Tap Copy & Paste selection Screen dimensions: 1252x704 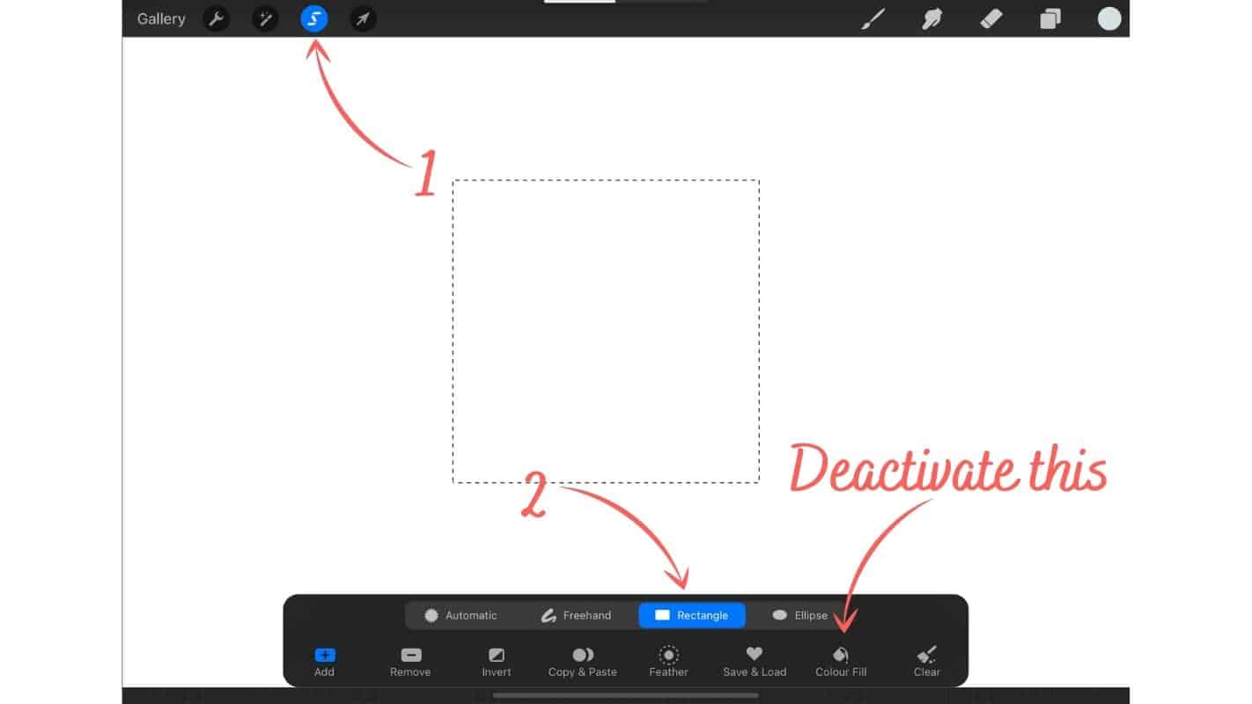[x=583, y=663]
